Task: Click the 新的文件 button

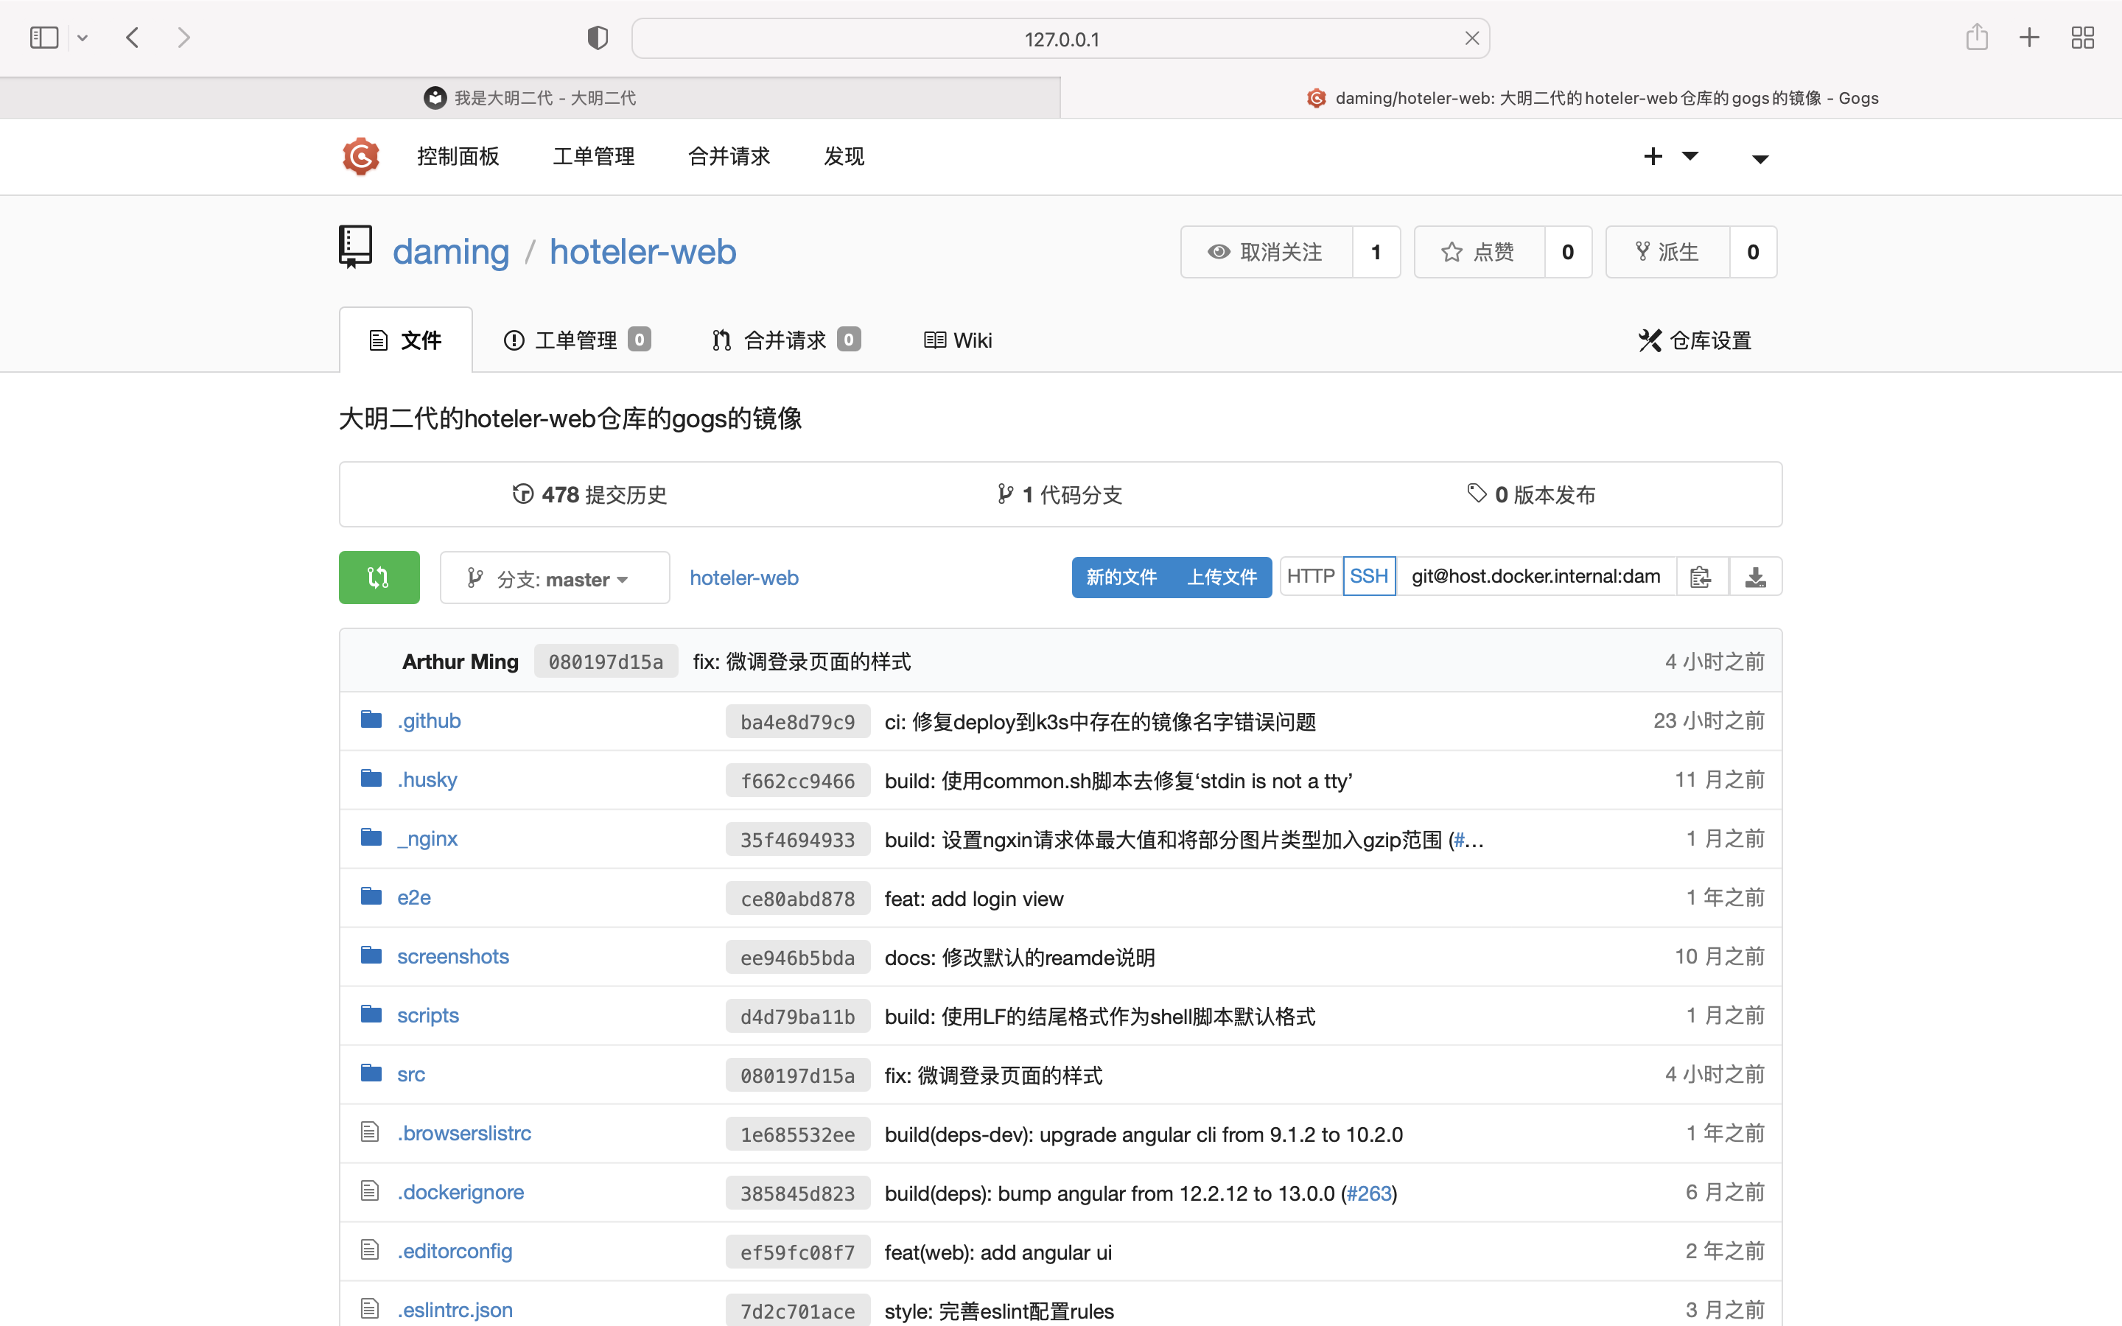Action: click(1121, 577)
